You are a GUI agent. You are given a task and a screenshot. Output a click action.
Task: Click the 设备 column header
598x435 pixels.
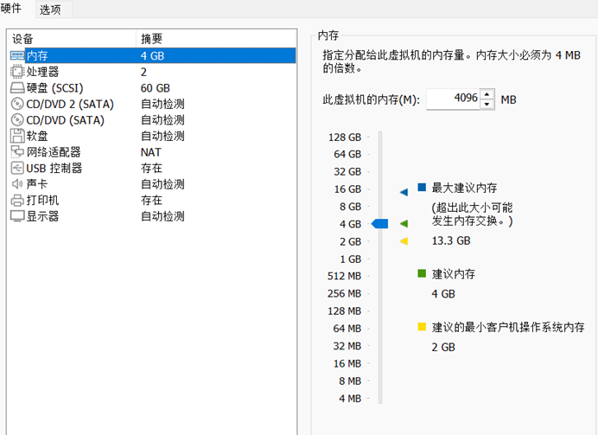(72, 39)
